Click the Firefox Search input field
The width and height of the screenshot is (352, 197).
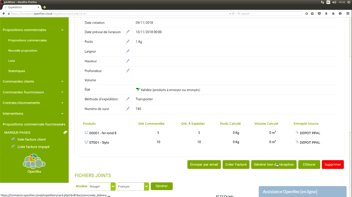click(269, 14)
